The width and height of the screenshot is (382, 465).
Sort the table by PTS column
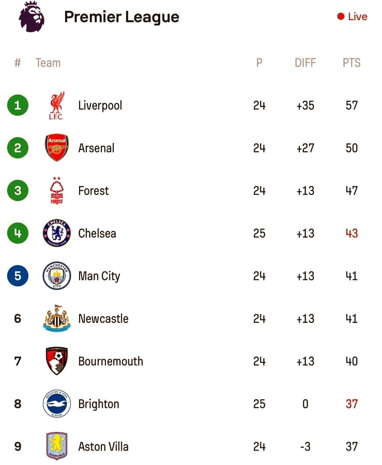(352, 63)
